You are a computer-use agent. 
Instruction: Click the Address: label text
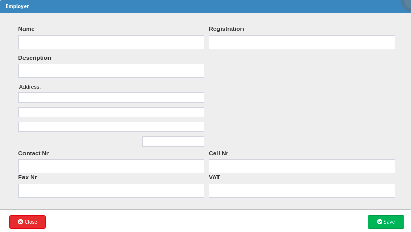(30, 87)
